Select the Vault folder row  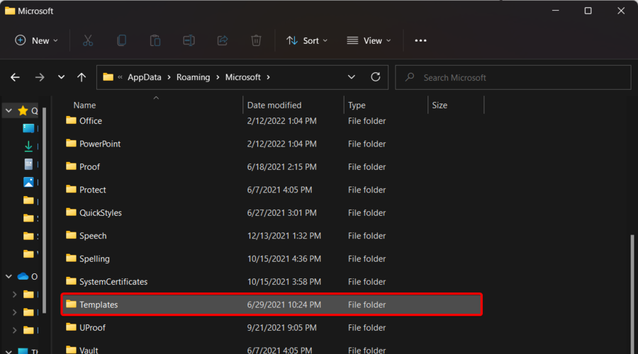pyautogui.click(x=272, y=350)
